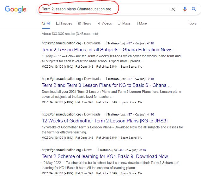Open three-dot menu of 'Scheme of learning' result

[x=98, y=150]
